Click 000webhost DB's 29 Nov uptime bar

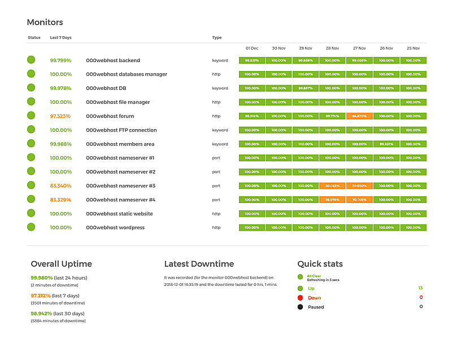click(x=306, y=89)
